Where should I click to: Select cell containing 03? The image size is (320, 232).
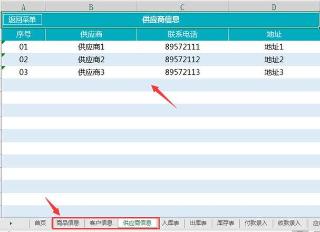click(x=24, y=72)
